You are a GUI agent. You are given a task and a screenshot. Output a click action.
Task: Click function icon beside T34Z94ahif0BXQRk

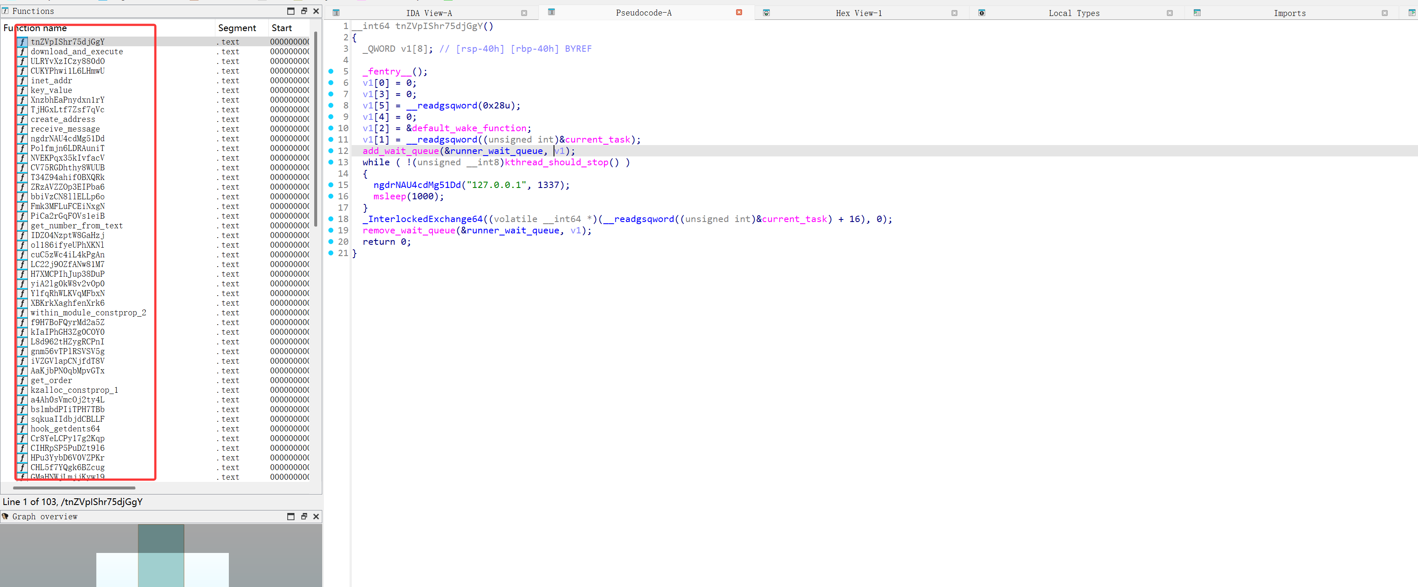22,178
